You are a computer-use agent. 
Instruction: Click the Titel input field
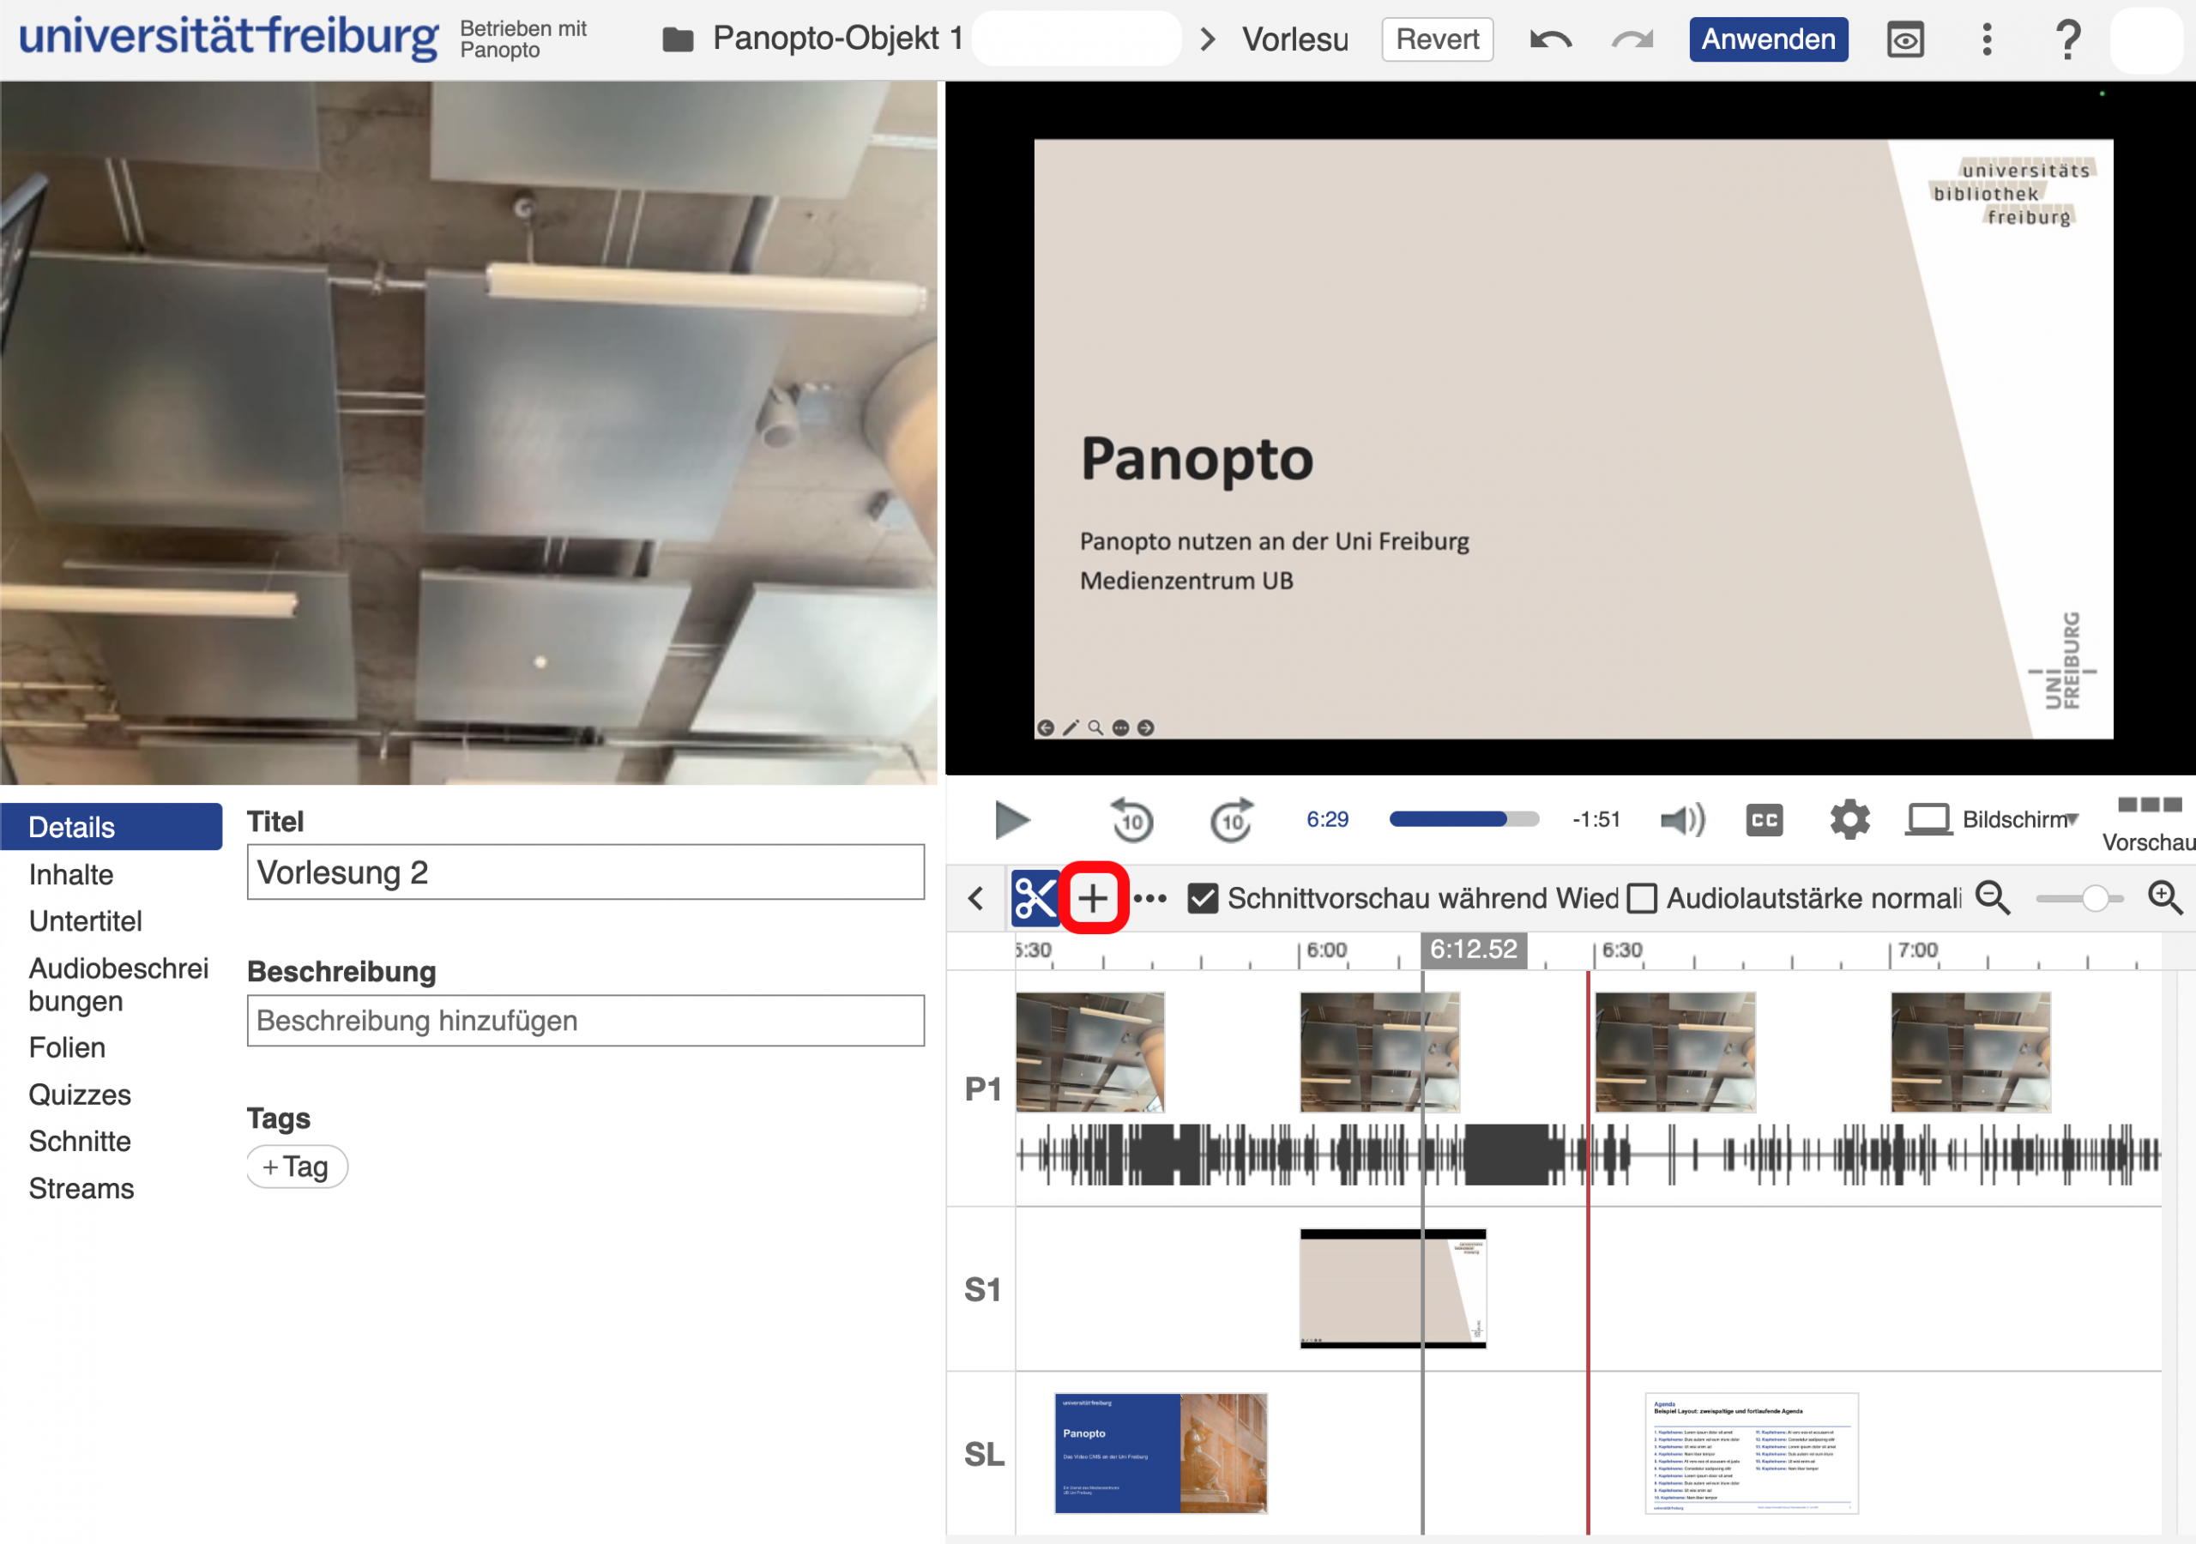click(585, 872)
